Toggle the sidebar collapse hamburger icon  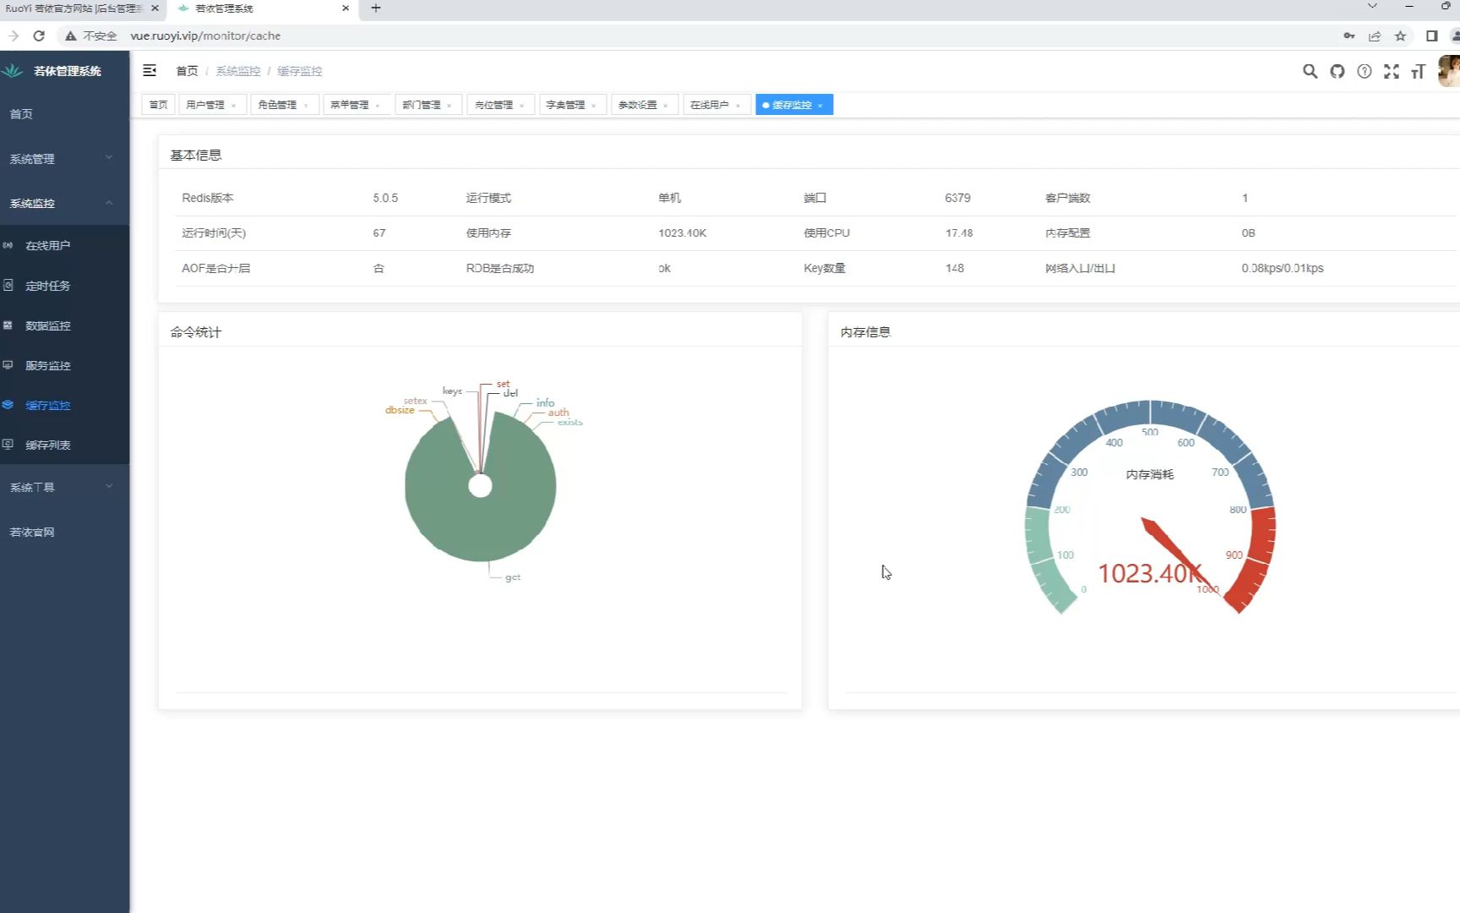(x=150, y=71)
